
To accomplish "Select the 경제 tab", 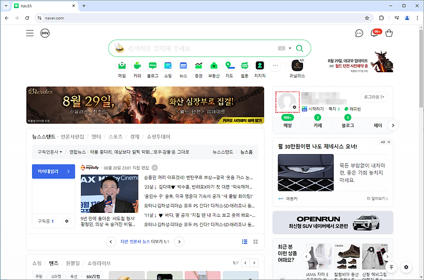I will 135,137.
